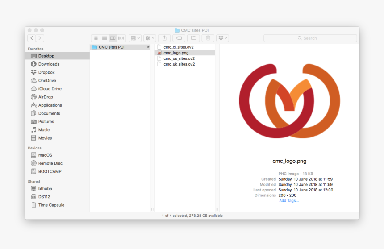Switch to list view
Viewport: 384px width, 249px height.
[104, 38]
